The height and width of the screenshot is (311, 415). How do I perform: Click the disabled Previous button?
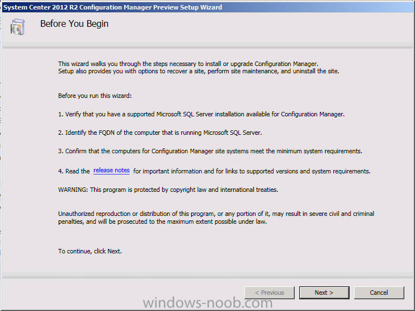coord(270,293)
